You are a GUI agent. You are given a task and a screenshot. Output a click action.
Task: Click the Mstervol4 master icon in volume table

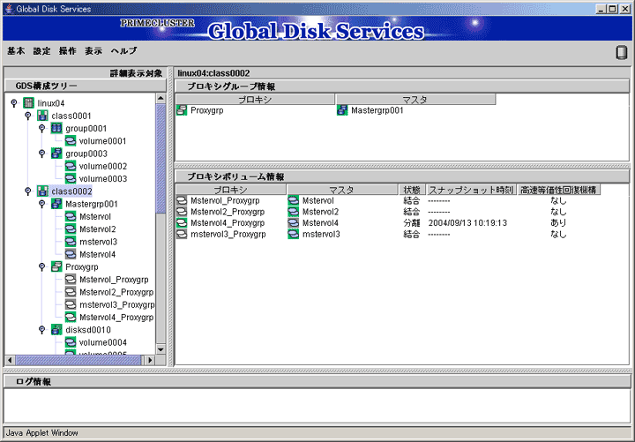click(293, 223)
